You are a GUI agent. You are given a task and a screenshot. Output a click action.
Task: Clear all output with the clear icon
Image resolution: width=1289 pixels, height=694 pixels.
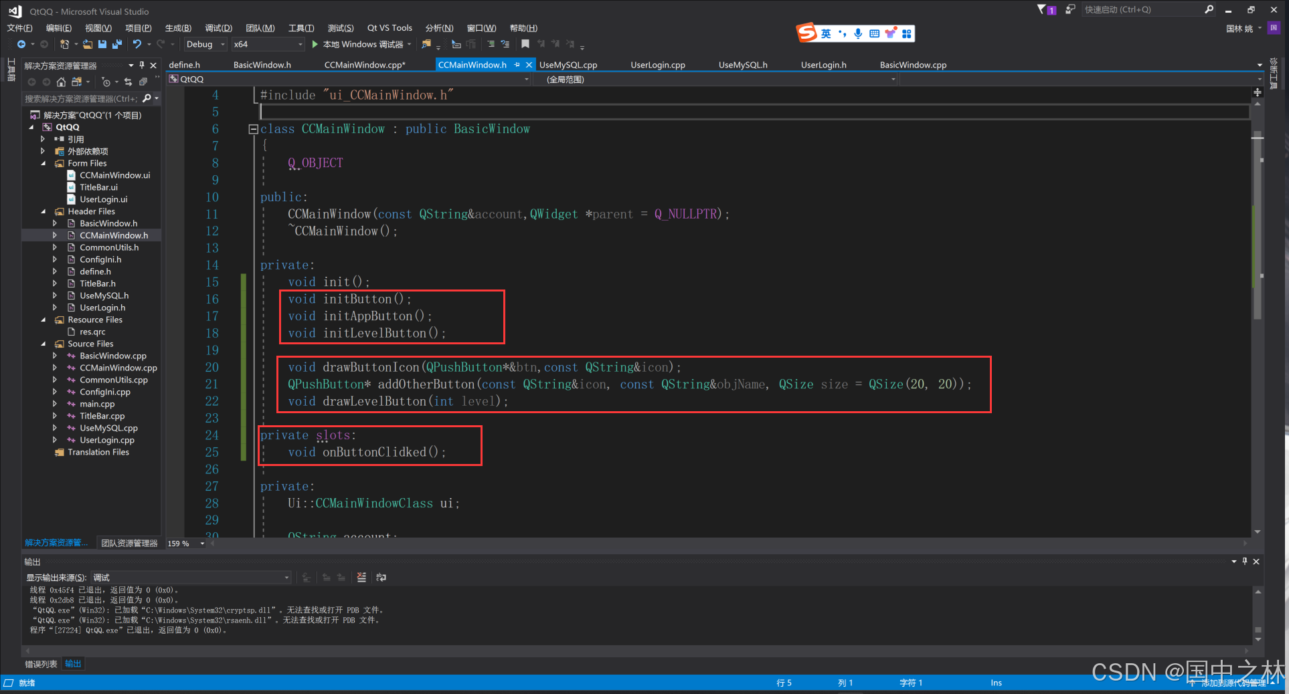tap(361, 577)
